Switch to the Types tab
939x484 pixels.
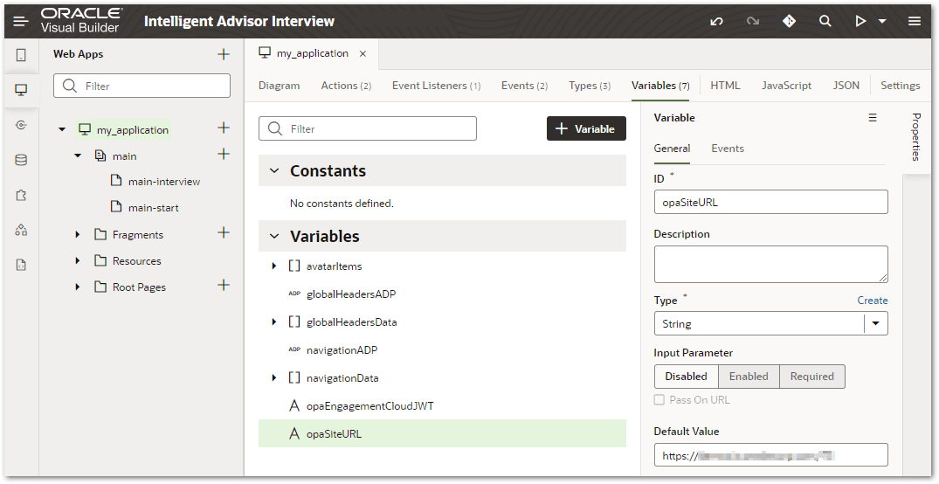coord(590,86)
